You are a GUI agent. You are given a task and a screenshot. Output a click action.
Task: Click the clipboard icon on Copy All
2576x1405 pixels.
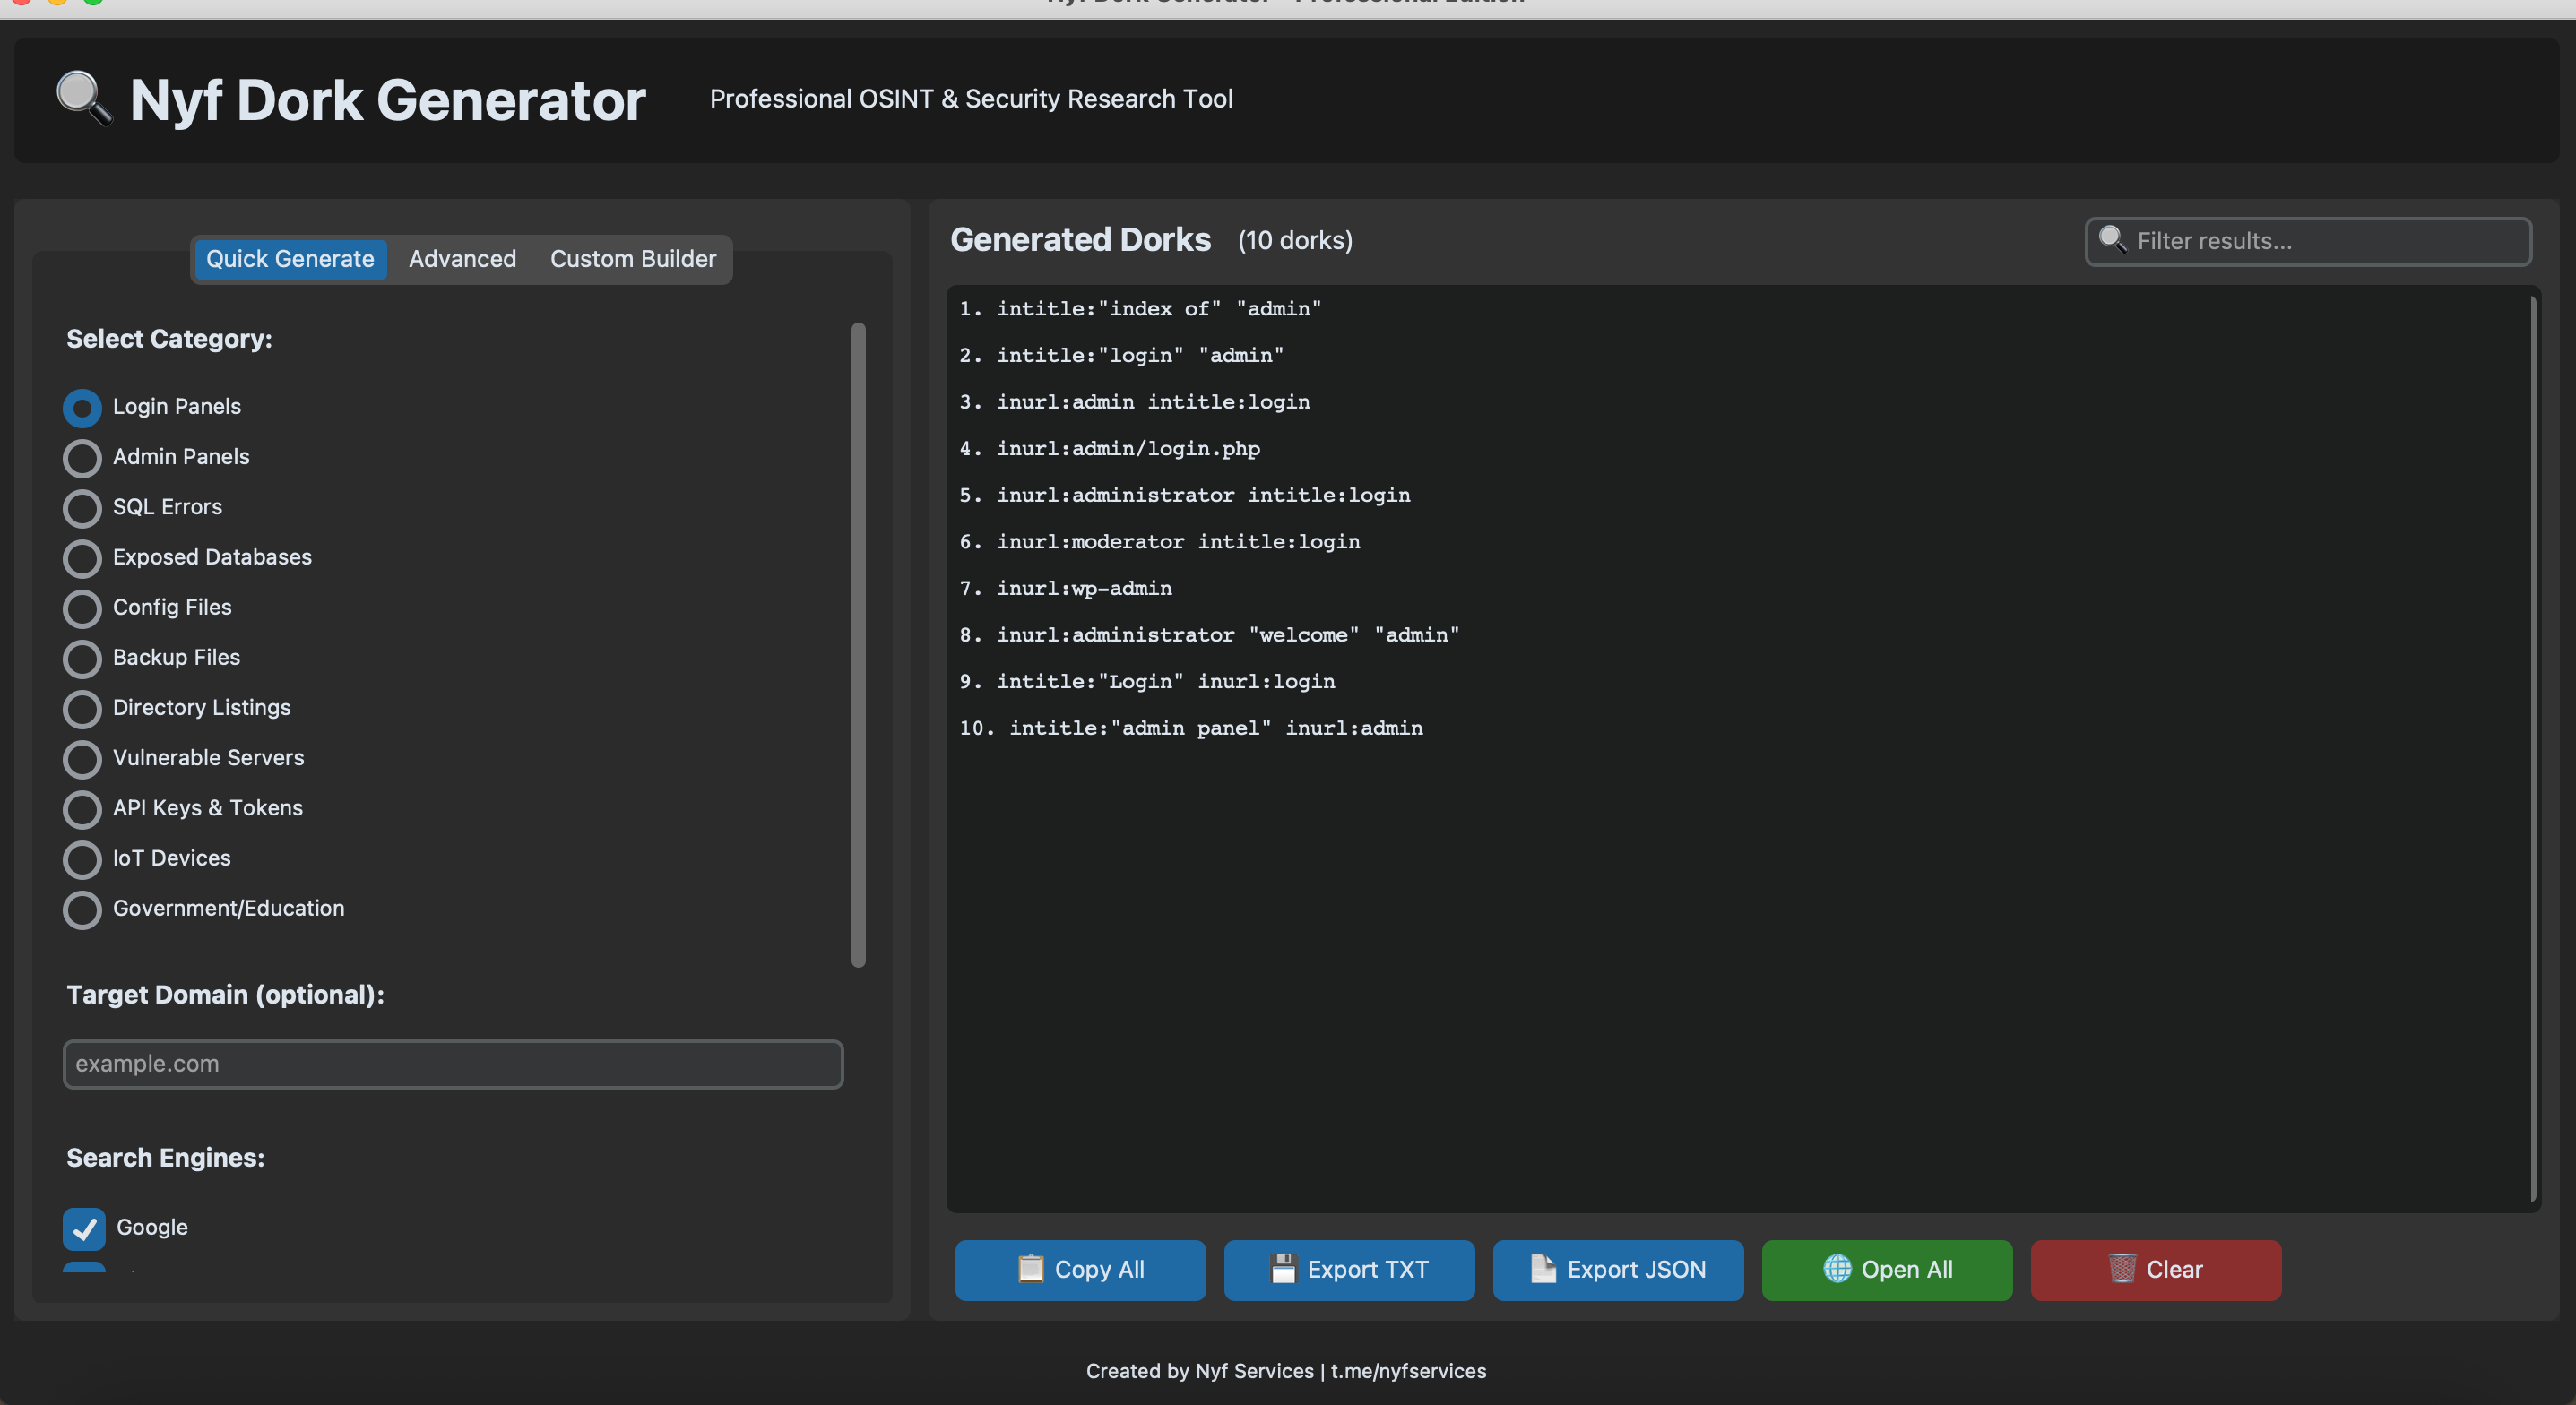tap(1030, 1268)
